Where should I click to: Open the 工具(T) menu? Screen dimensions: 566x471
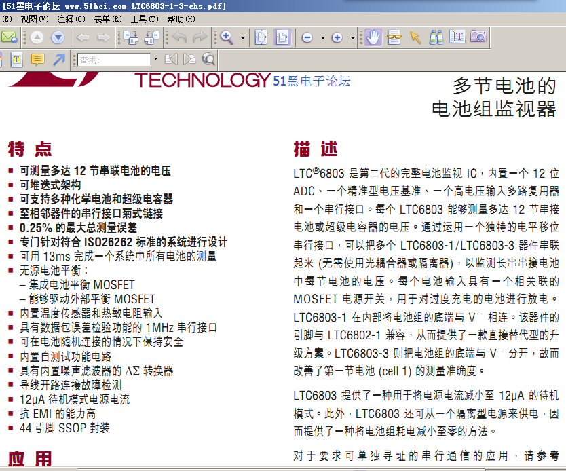[145, 19]
